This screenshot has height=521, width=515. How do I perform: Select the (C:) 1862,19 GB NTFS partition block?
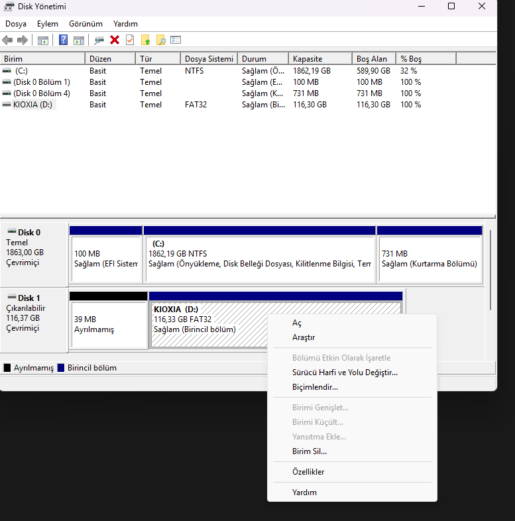[x=260, y=255]
